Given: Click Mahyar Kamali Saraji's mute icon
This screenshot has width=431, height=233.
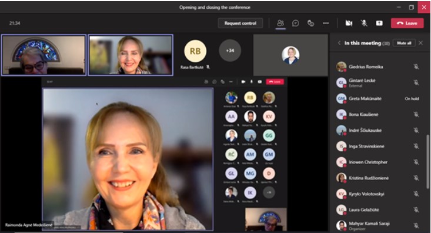Looking at the screenshot, I should point(416,225).
